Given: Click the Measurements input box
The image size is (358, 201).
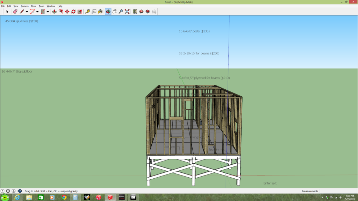Looking at the screenshot, I should pyautogui.click(x=338, y=191).
